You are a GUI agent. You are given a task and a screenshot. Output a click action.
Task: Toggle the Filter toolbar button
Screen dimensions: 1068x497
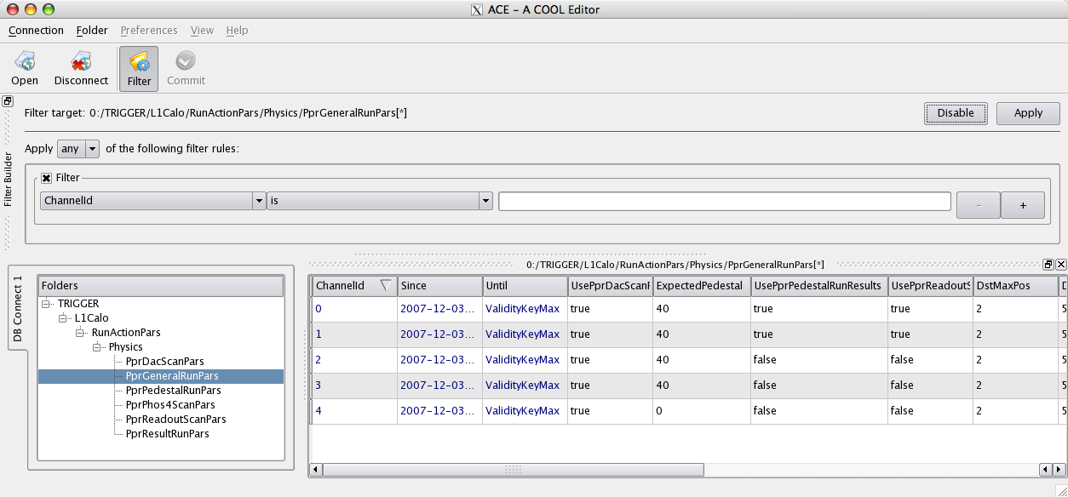point(139,69)
